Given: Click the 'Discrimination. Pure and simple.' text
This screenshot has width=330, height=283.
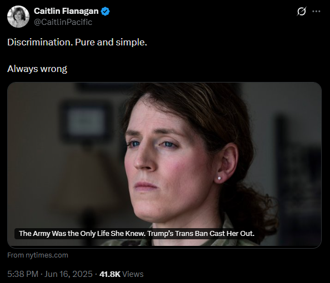Looking at the screenshot, I should pyautogui.click(x=77, y=42).
